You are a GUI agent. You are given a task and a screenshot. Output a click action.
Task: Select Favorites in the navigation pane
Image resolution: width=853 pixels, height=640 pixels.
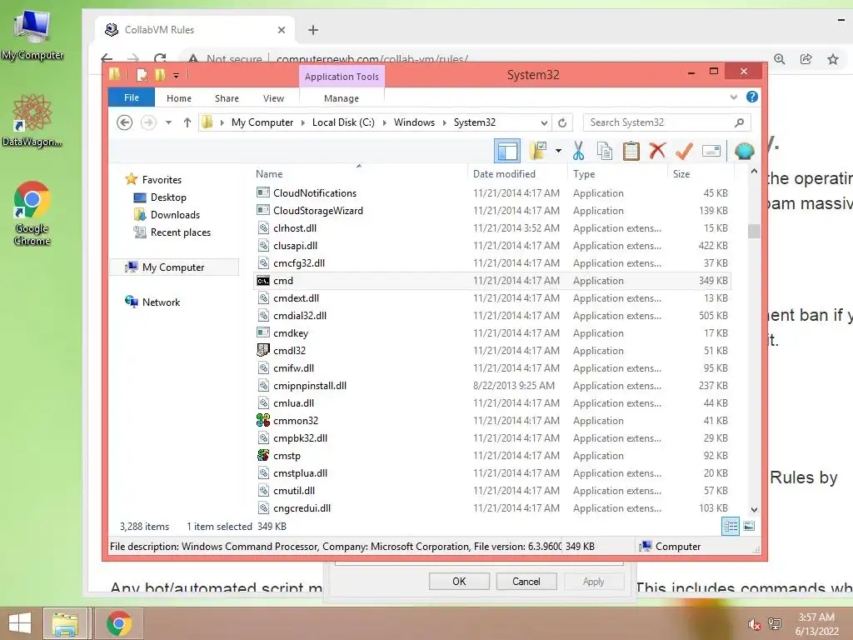pyautogui.click(x=162, y=180)
